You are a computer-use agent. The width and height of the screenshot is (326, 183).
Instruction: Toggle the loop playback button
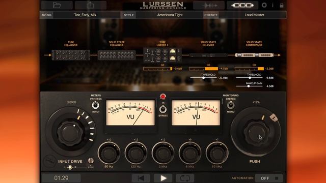point(185,178)
